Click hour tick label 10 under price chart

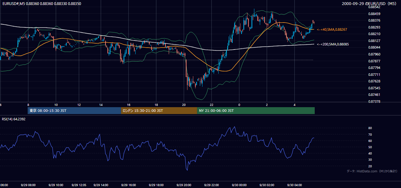tap(56, 105)
